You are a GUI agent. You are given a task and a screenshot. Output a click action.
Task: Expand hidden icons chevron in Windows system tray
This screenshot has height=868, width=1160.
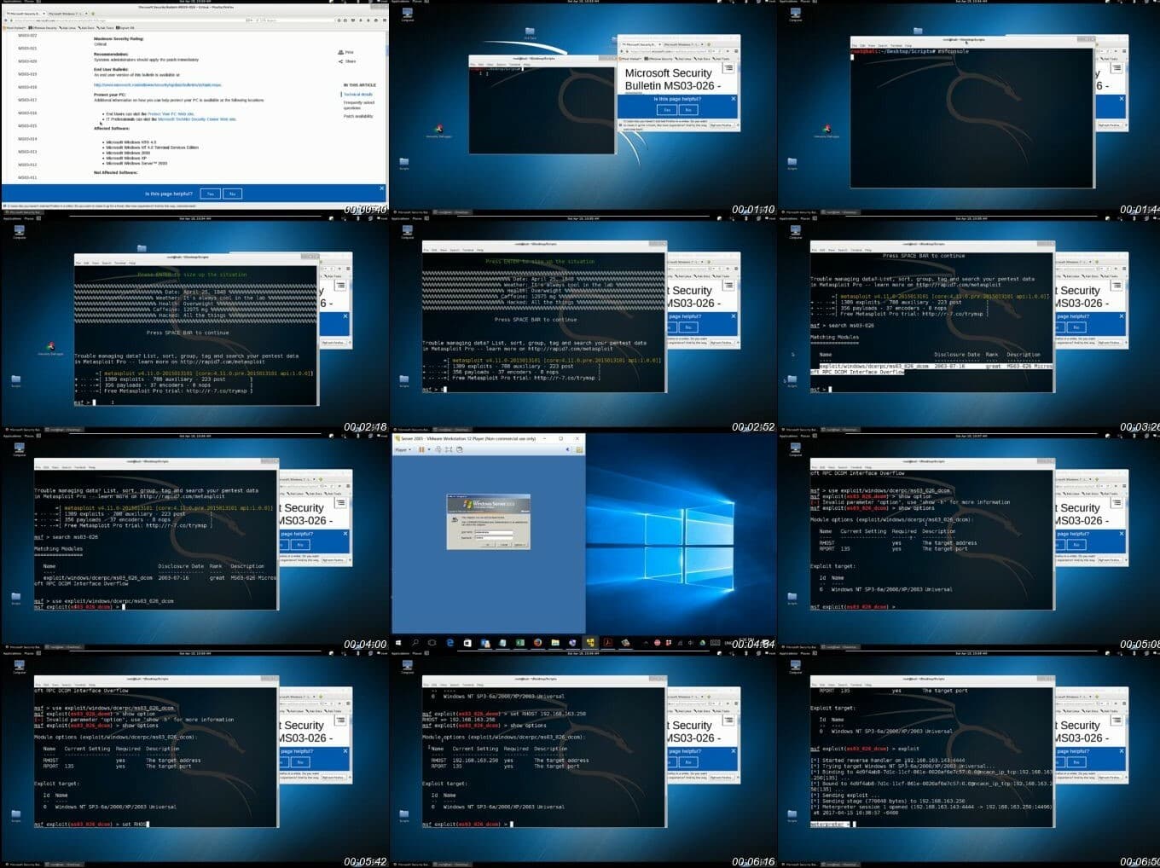(646, 643)
